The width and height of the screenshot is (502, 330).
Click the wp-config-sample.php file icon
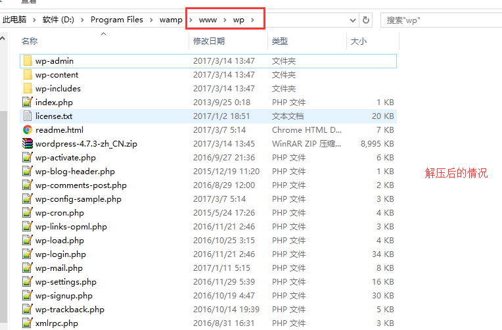click(x=28, y=199)
